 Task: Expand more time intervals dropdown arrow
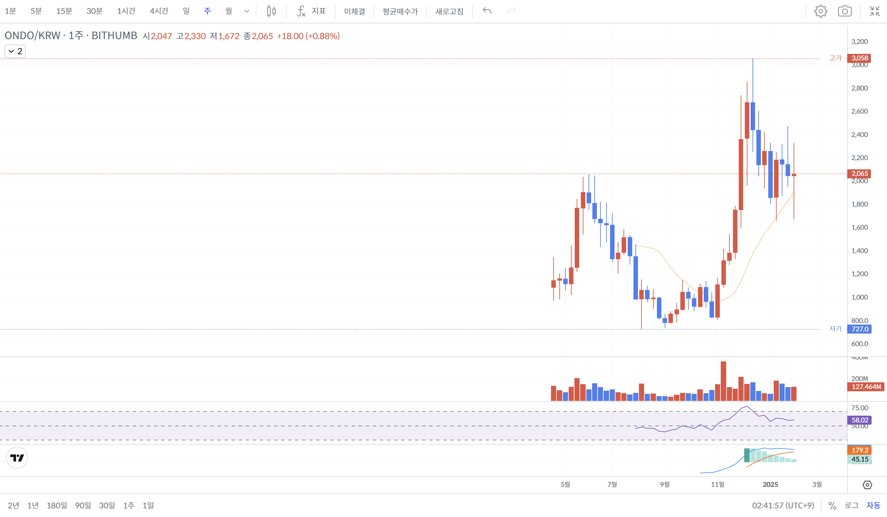[x=247, y=11]
